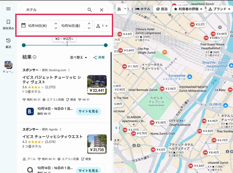Screen dimensions: 233x173
Task: Click the Booking.com logo icon
Action: 30,111
